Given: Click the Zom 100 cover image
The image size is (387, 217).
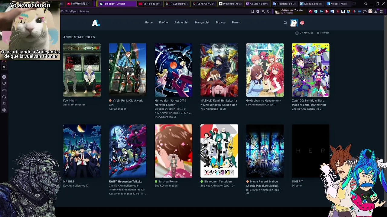Looking at the screenshot, I should [x=311, y=70].
